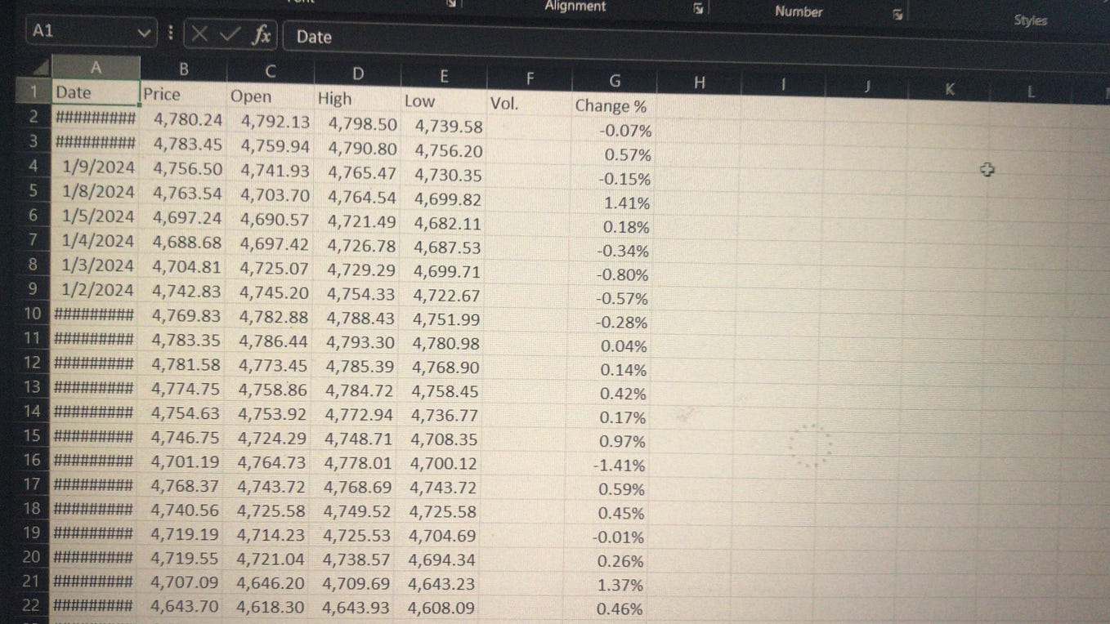The image size is (1110, 624).
Task: Select the Date header cell A1
Action: (93, 93)
